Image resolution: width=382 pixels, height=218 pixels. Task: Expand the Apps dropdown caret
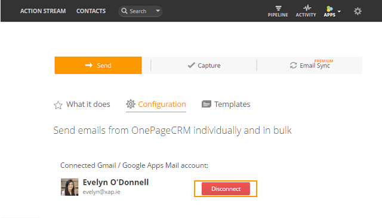[339, 11]
